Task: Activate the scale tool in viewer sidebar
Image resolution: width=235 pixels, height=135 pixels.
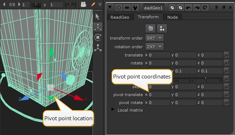Action: click(x=98, y=48)
